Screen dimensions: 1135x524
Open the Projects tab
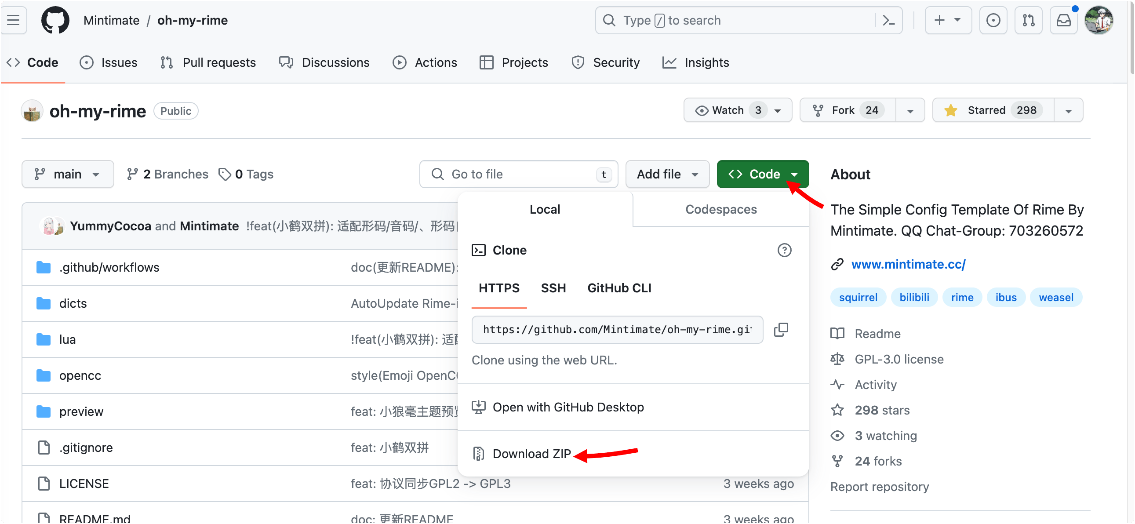514,62
